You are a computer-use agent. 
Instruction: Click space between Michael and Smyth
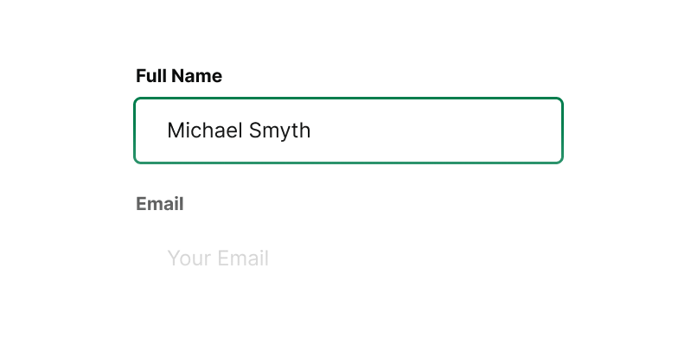click(x=246, y=131)
